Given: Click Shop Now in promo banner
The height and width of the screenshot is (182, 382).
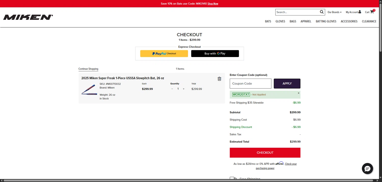Looking at the screenshot, I should (213, 4).
